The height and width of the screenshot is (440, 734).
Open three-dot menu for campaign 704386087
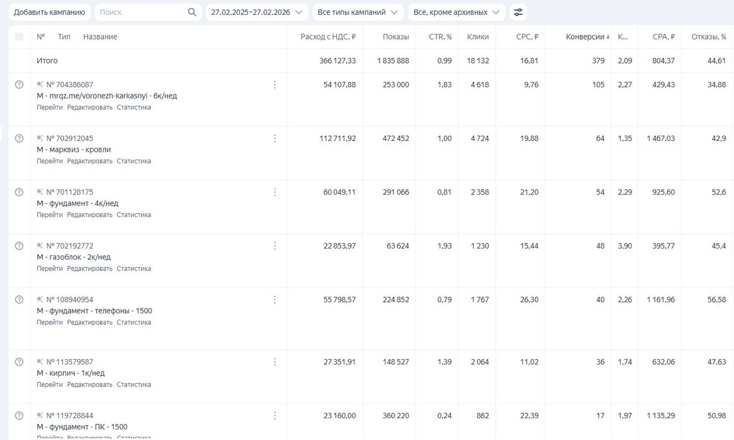[275, 85]
